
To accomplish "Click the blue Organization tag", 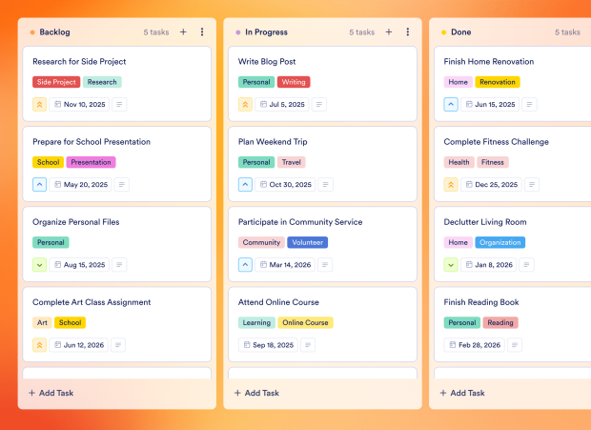I will pyautogui.click(x=500, y=243).
